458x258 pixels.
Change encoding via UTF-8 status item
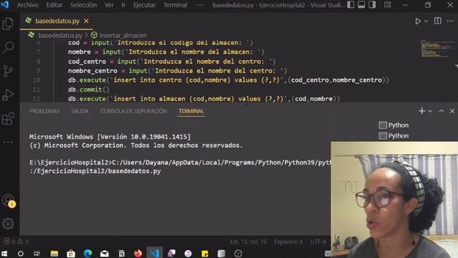point(318,242)
